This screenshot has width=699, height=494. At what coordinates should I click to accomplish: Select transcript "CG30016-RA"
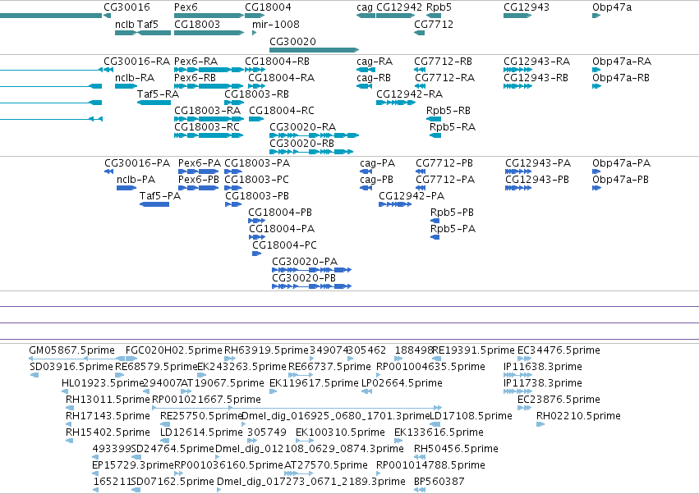137,61
